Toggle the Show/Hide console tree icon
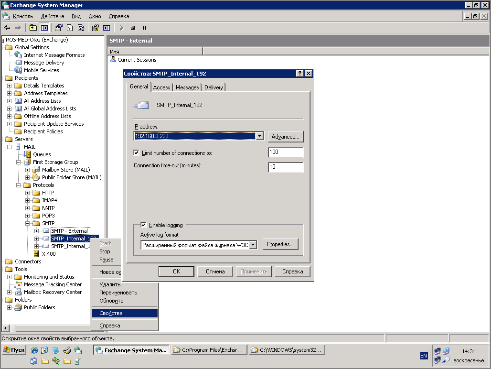 coord(44,28)
